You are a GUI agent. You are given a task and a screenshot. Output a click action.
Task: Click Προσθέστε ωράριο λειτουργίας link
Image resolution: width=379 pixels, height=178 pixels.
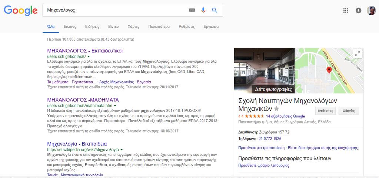coord(264,165)
